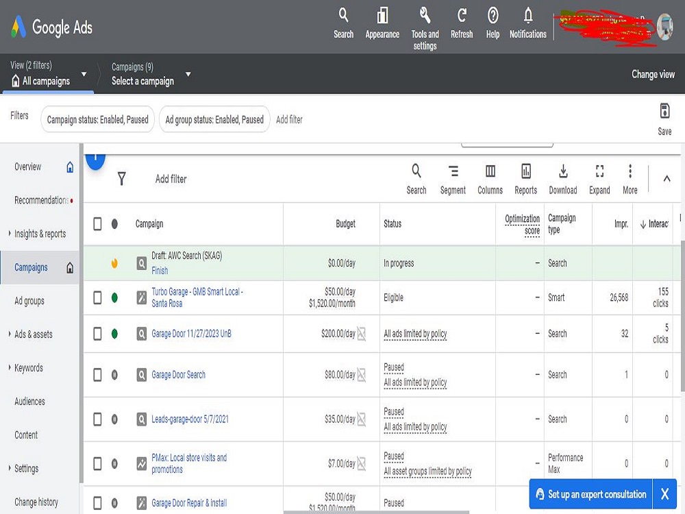Click Search type icon of Garage Door Search

click(x=142, y=375)
